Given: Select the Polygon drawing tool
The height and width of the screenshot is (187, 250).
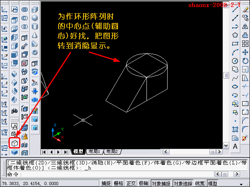Looking at the screenshot, I should click(x=235, y=35).
